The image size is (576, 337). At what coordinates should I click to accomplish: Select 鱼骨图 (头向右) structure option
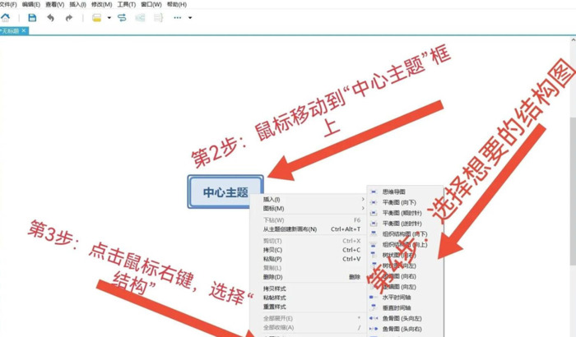point(405,329)
